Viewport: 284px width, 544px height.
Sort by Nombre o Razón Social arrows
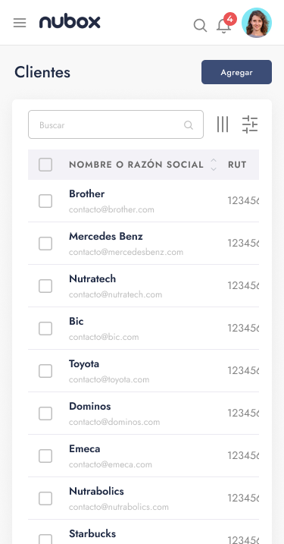pyautogui.click(x=214, y=165)
